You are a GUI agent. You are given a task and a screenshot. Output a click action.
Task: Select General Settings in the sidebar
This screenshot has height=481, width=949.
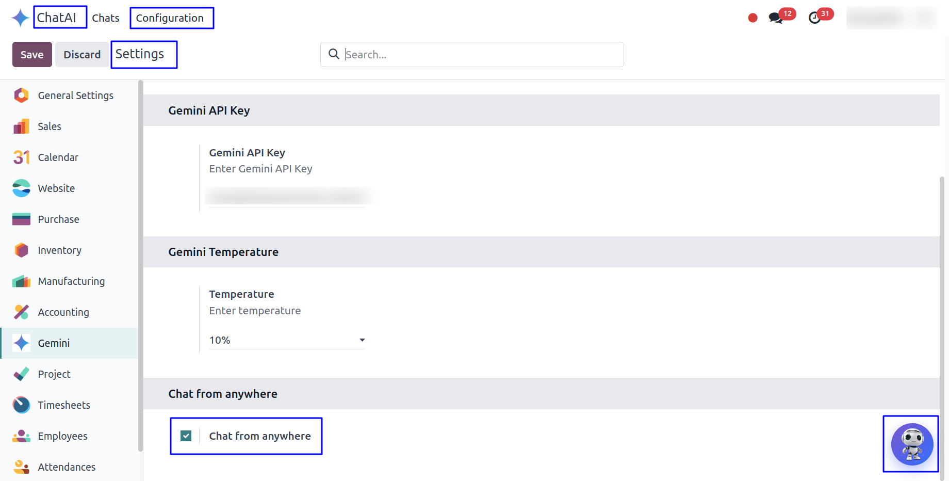click(x=75, y=95)
